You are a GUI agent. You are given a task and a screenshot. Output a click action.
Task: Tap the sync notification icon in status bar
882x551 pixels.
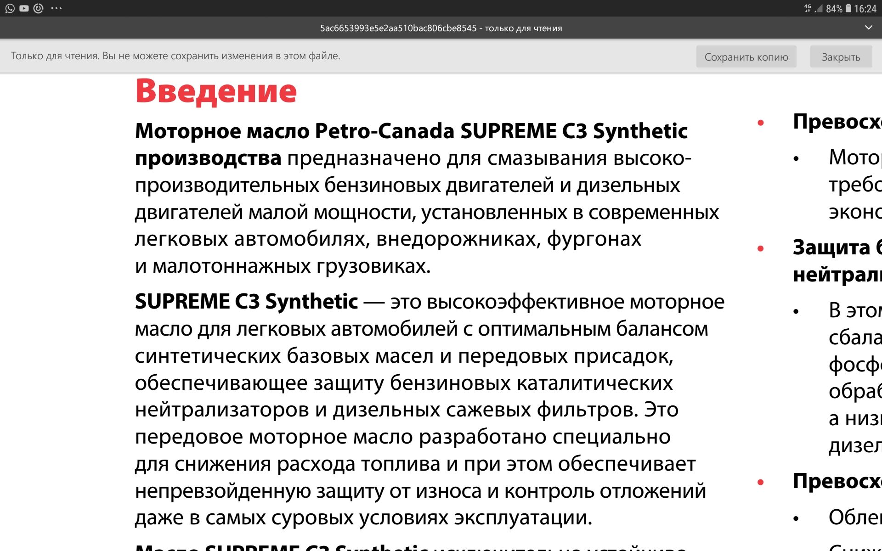click(39, 8)
